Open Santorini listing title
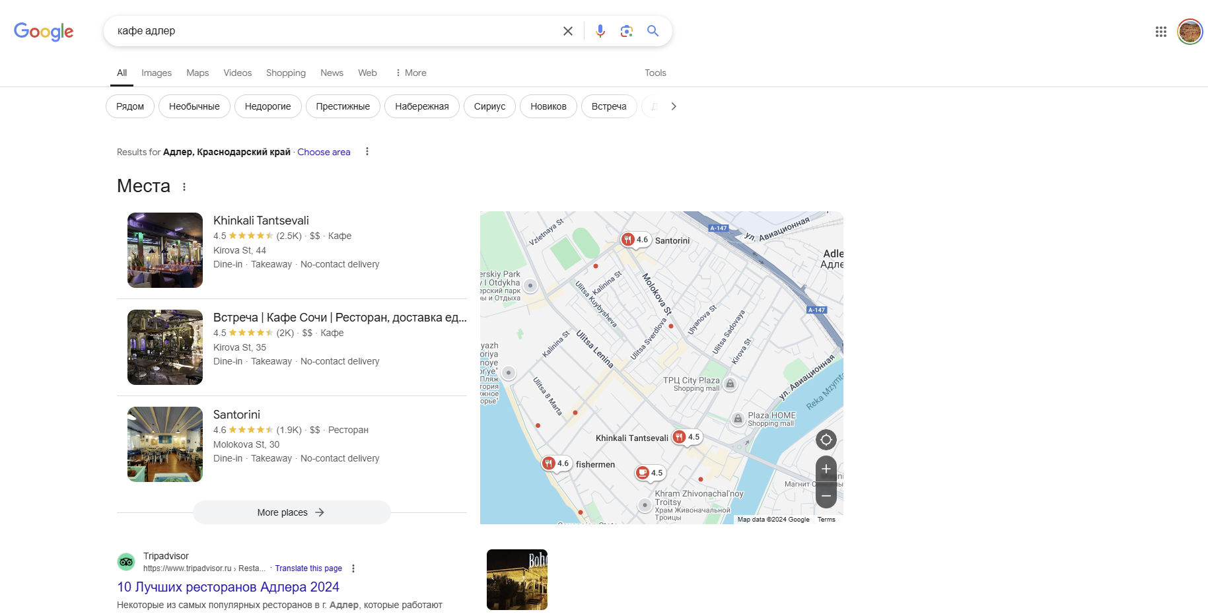 click(236, 415)
